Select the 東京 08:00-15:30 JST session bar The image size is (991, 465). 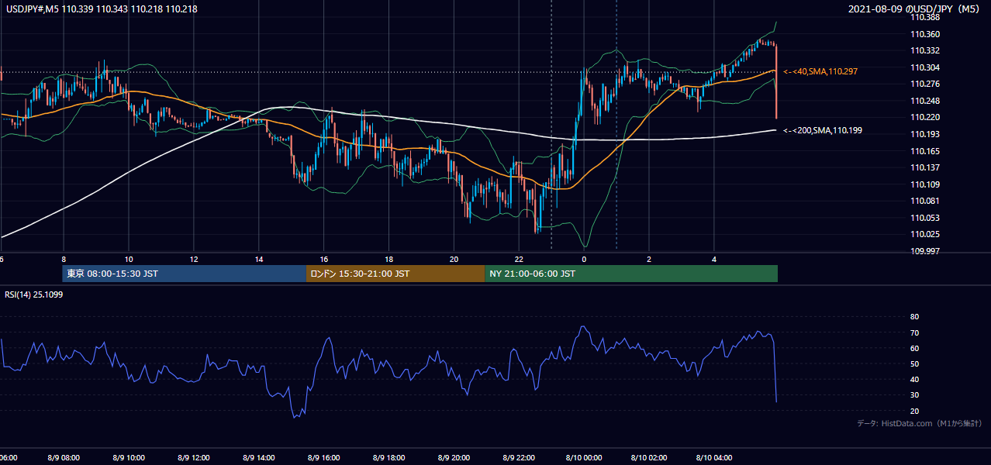[x=185, y=274]
